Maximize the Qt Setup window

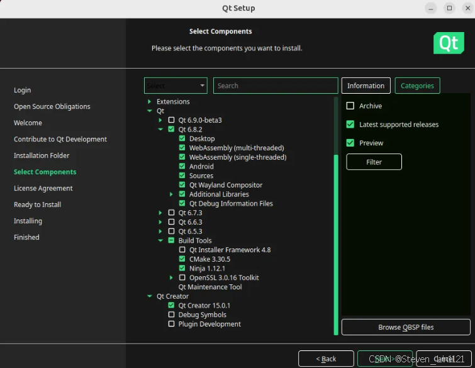[450, 8]
